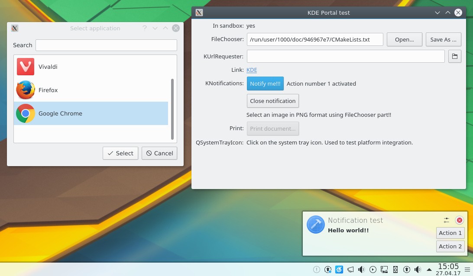Click the KDE hyperlink
The width and height of the screenshot is (473, 276).
click(x=252, y=70)
